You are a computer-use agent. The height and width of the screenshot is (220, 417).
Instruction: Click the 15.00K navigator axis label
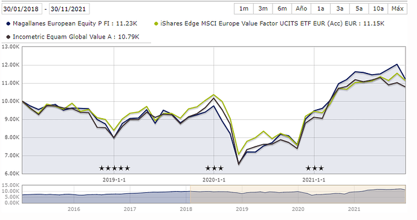click(10, 186)
